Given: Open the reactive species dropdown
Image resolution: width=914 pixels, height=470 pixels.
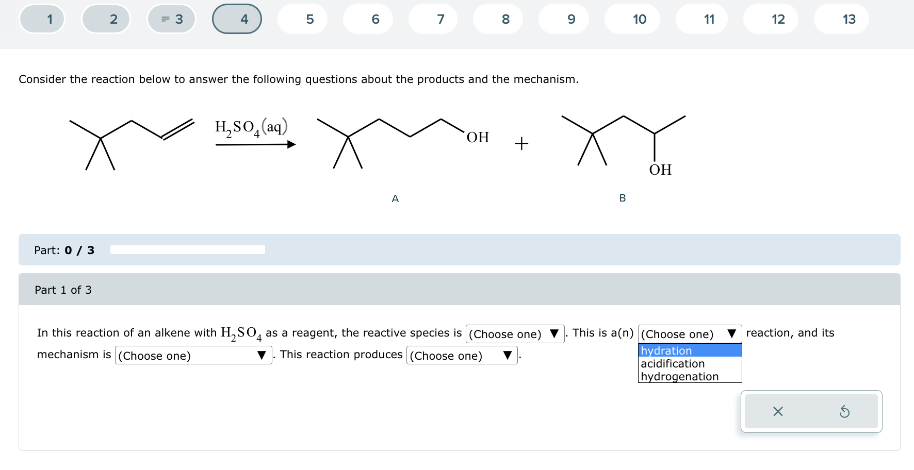Looking at the screenshot, I should pos(515,334).
